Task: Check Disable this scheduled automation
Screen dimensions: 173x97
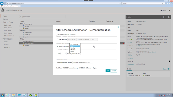Action: click(x=56, y=35)
